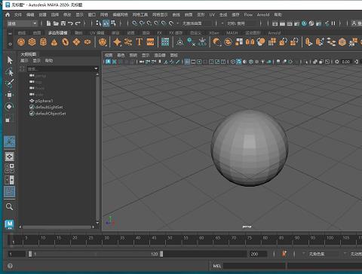Viewport: 362px width, 274px height.
Task: Create a polygon torus from the shelf
Action: click(66, 42)
